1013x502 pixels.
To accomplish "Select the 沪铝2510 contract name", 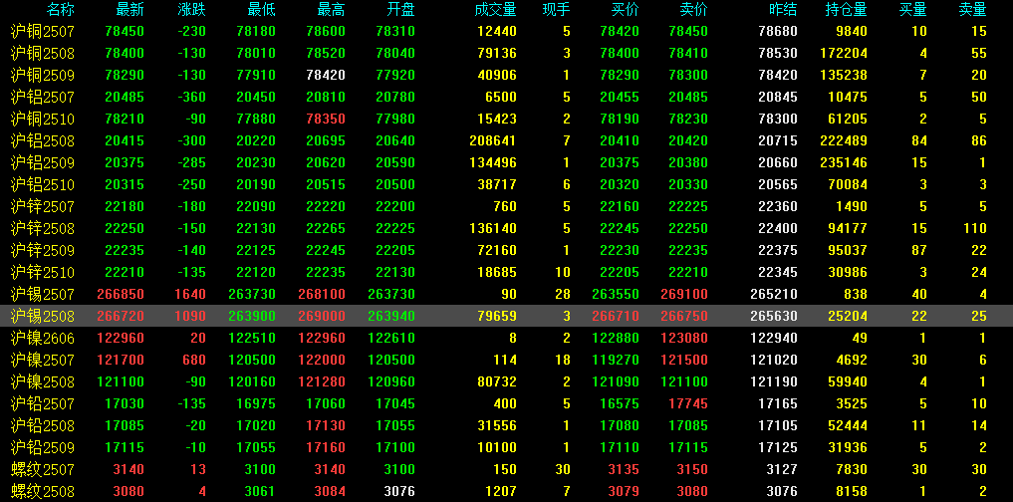I will tap(43, 185).
